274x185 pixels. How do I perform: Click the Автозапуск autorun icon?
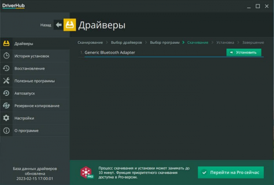6,93
